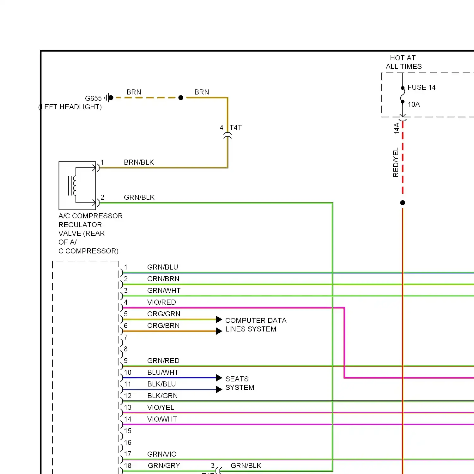Click the GRN/VIO wire label
474x474 pixels.
click(x=162, y=454)
